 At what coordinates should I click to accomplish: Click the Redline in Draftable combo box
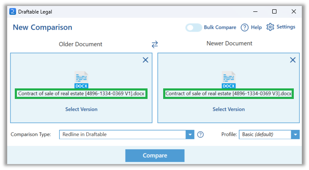(x=127, y=134)
